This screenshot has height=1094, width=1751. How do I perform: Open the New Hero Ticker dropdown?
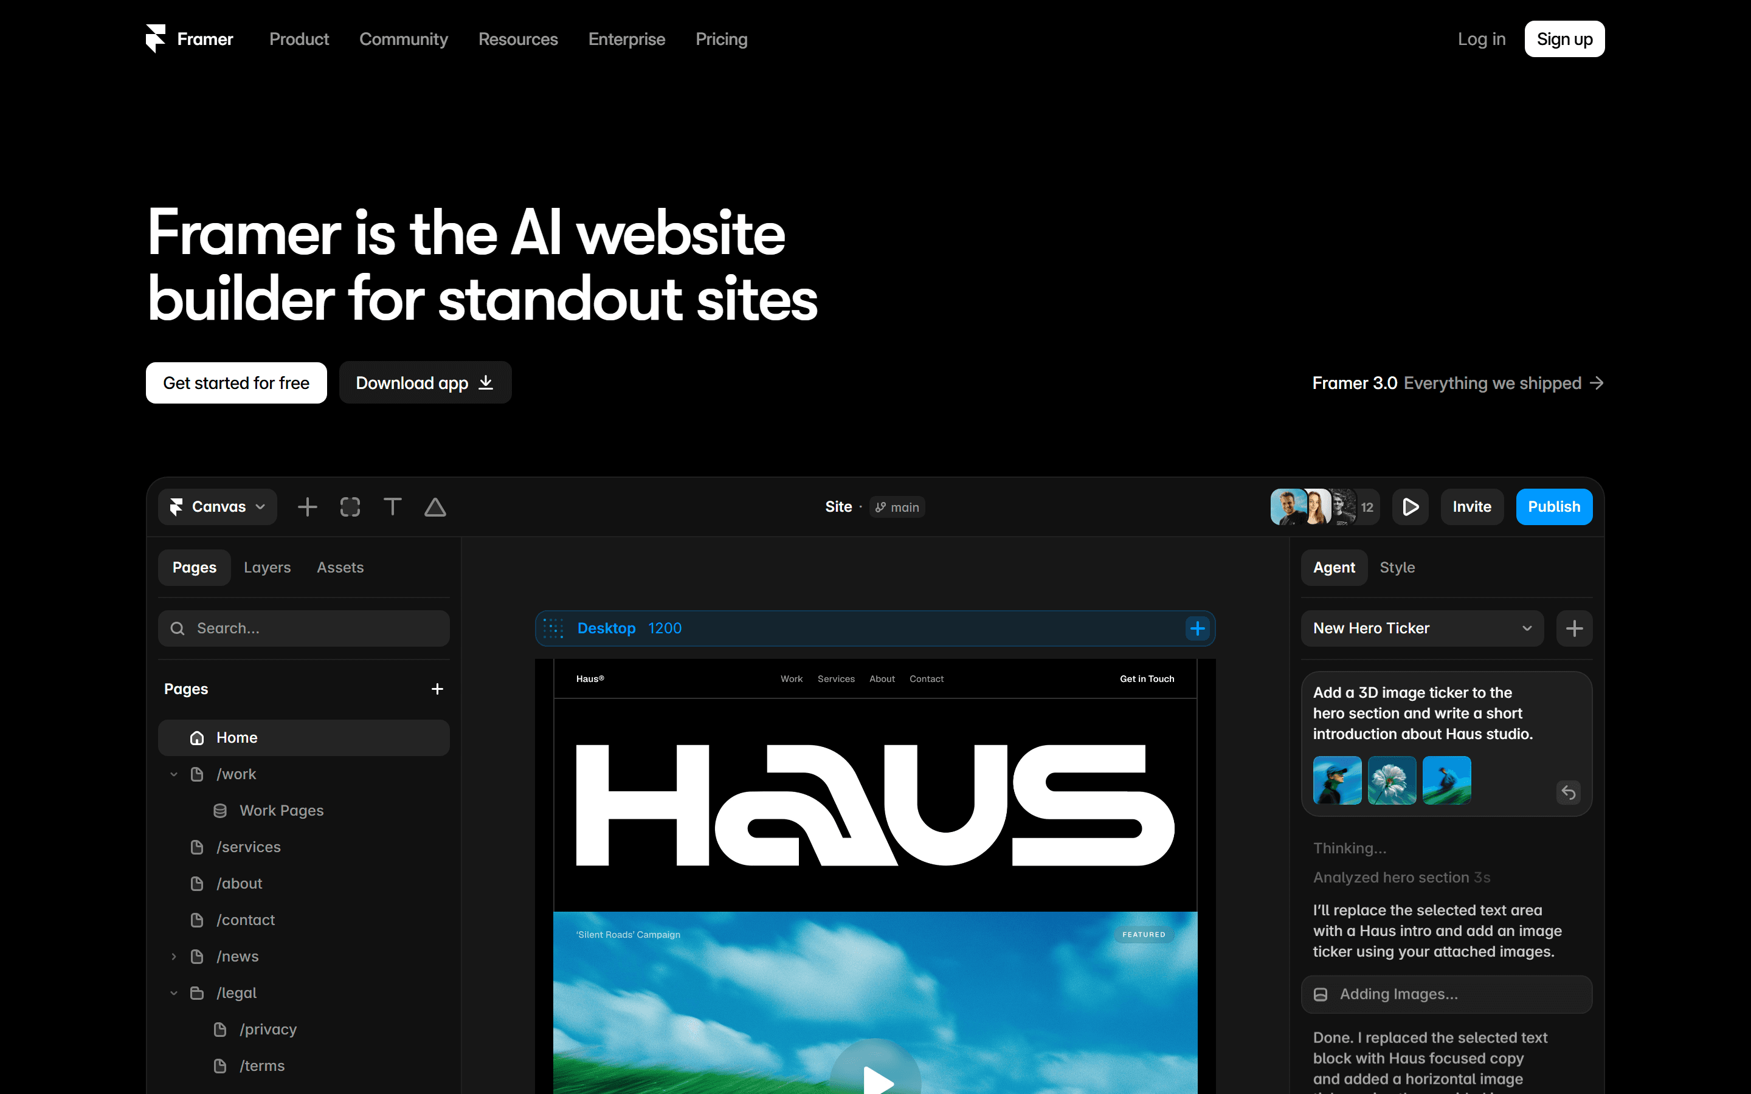1423,629
